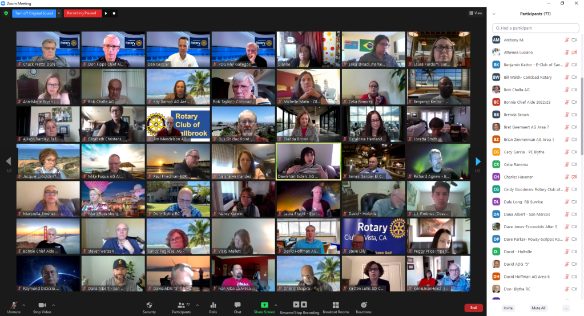Click the green encryption shield icon
Image resolution: width=584 pixels, height=316 pixels.
click(6, 13)
